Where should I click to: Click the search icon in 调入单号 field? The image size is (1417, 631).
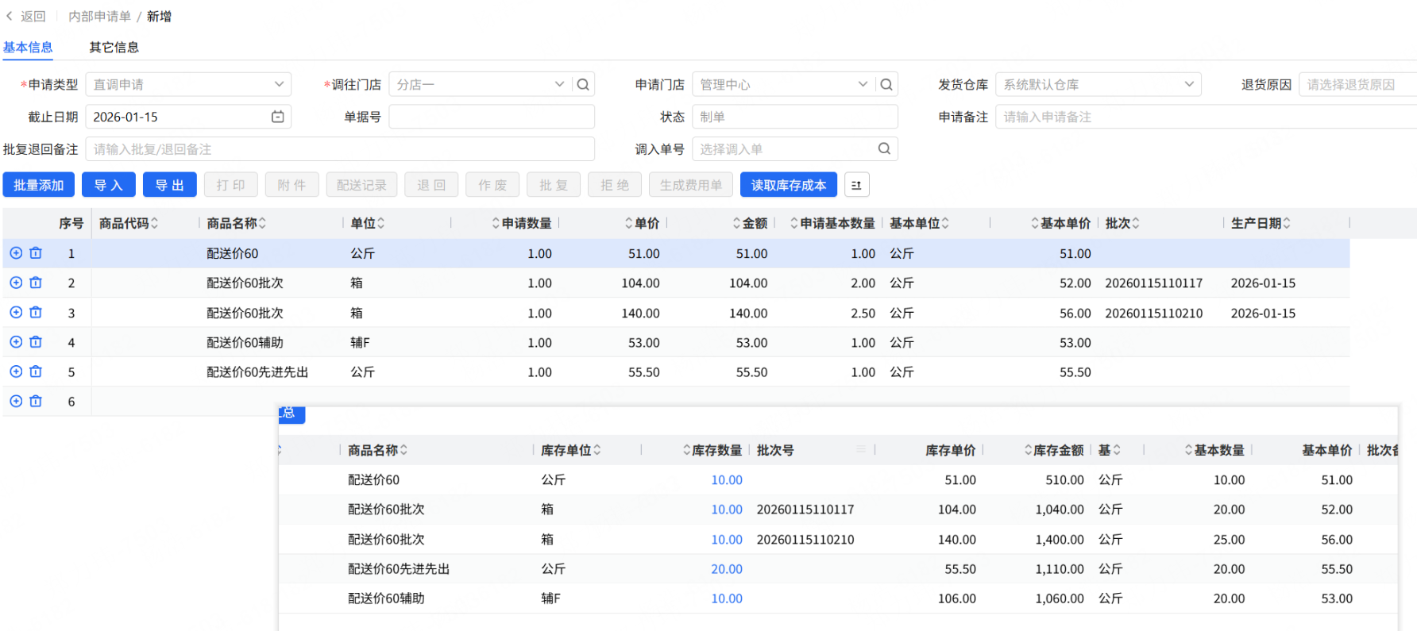click(884, 148)
